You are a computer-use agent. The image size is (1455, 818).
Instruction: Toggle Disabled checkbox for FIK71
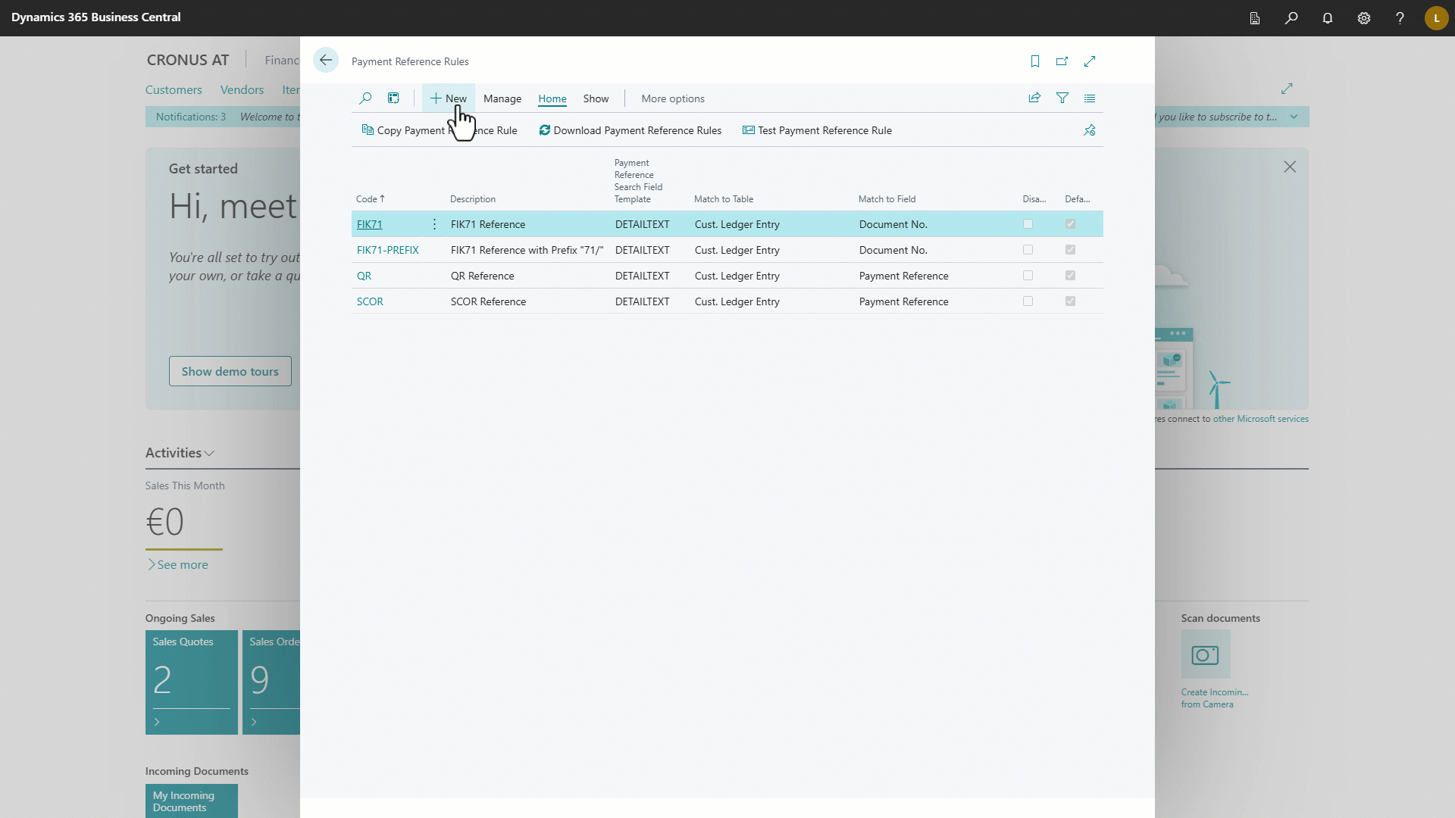[x=1028, y=224]
